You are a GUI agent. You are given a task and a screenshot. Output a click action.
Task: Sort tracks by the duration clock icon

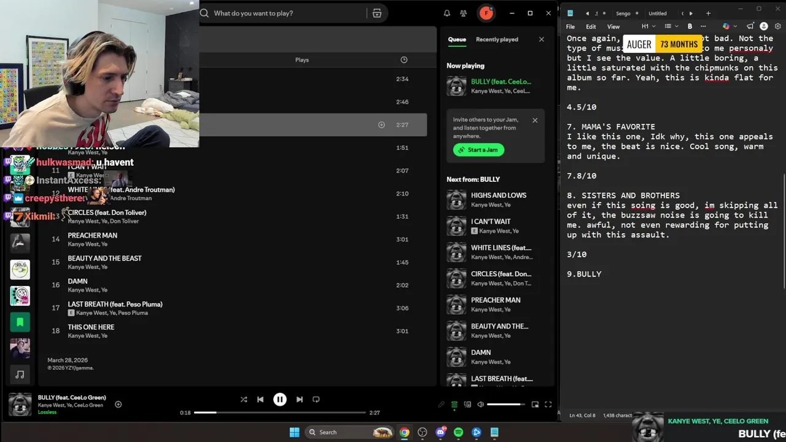(x=403, y=60)
